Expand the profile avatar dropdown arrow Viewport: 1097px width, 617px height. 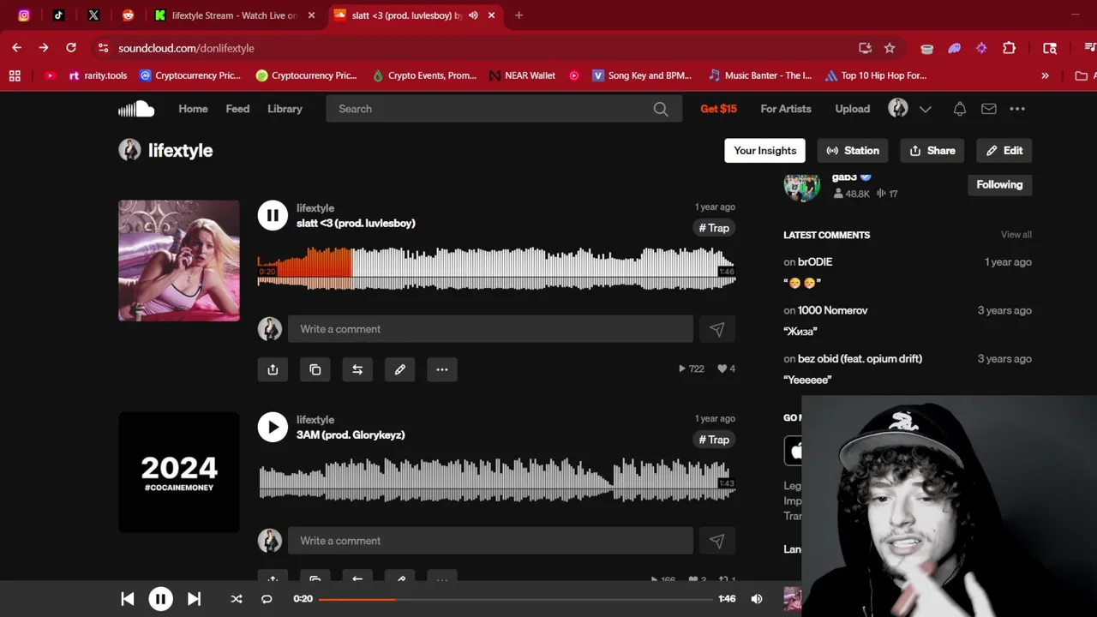click(x=926, y=109)
